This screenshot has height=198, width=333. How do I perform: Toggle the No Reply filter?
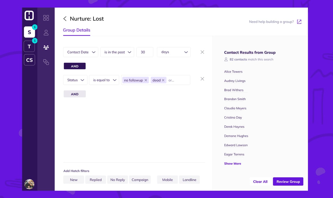coord(117,179)
